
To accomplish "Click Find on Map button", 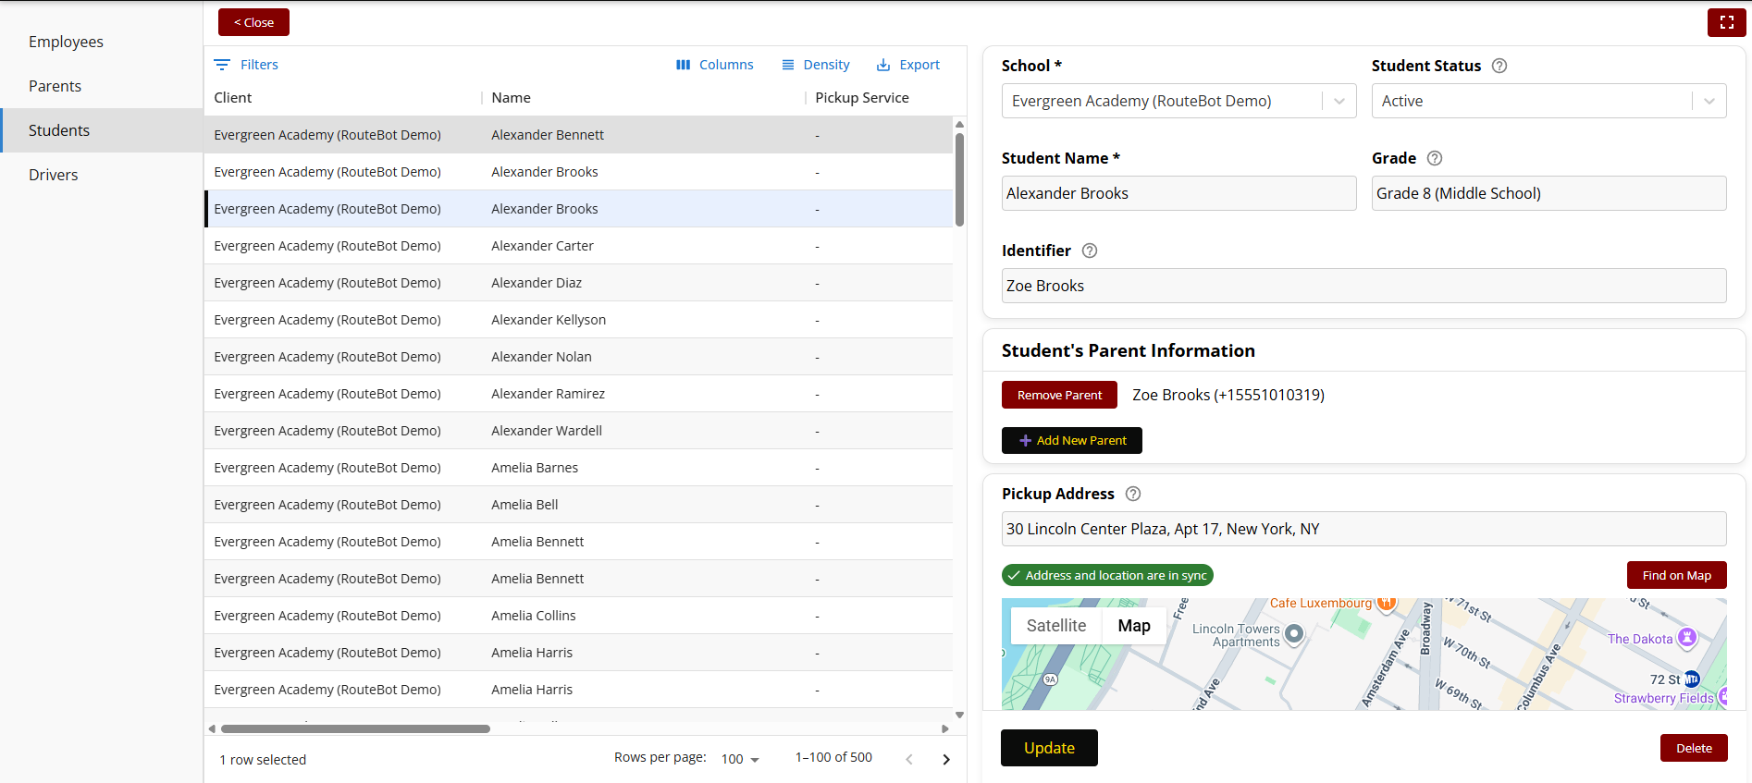I will [x=1676, y=575].
